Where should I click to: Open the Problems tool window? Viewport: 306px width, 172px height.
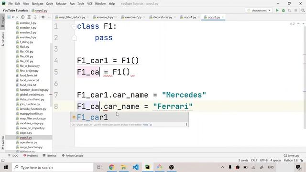coord(31,156)
